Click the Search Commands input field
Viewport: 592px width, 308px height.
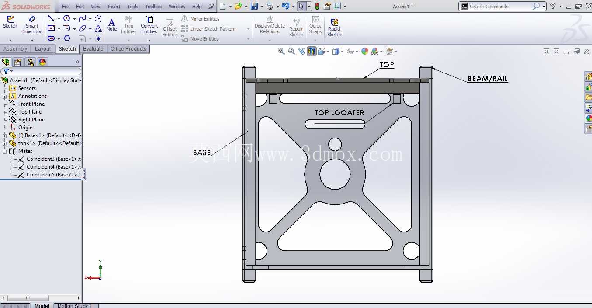click(499, 7)
